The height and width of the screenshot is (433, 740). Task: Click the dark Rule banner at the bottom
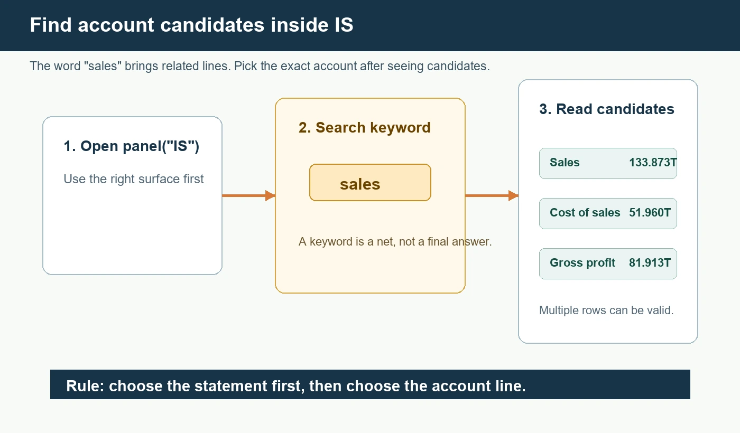[370, 384]
